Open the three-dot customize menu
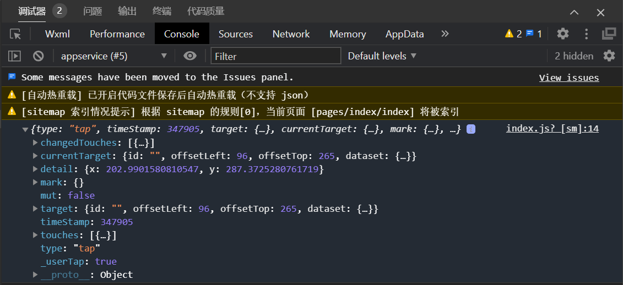 [586, 34]
